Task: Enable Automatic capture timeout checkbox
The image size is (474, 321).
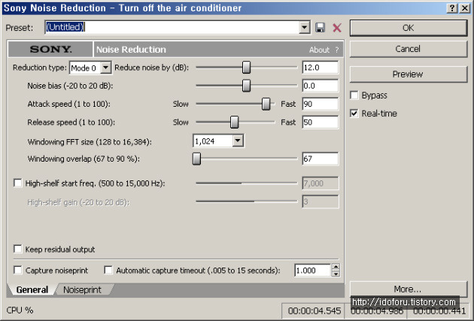Action: click(108, 270)
